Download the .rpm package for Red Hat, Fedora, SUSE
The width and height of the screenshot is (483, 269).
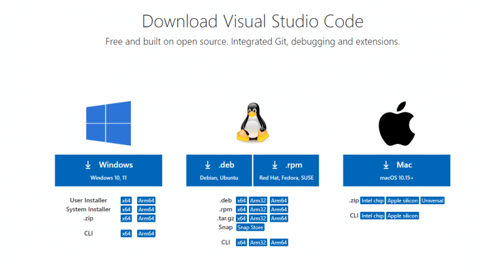tap(286, 170)
